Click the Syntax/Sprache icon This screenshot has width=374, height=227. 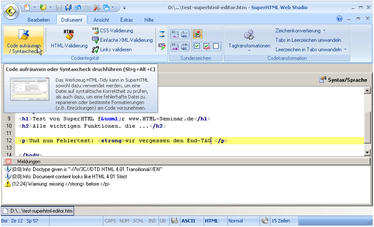click(x=323, y=80)
